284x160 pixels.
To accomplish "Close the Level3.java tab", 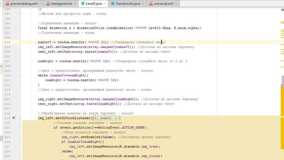I will (105, 4).
